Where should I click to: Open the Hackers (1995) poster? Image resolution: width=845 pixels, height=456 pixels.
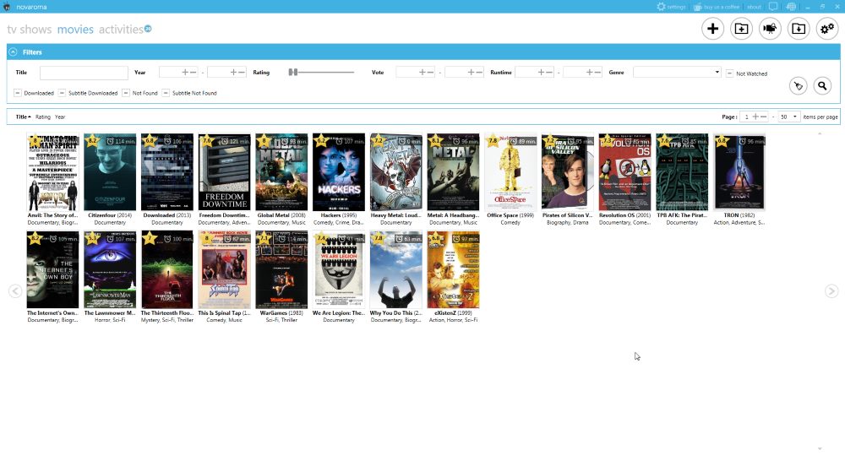pos(339,171)
